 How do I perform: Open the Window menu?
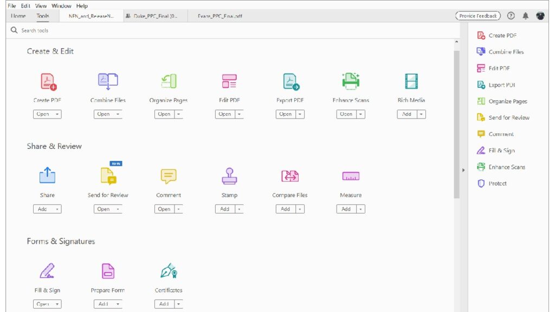coord(61,5)
